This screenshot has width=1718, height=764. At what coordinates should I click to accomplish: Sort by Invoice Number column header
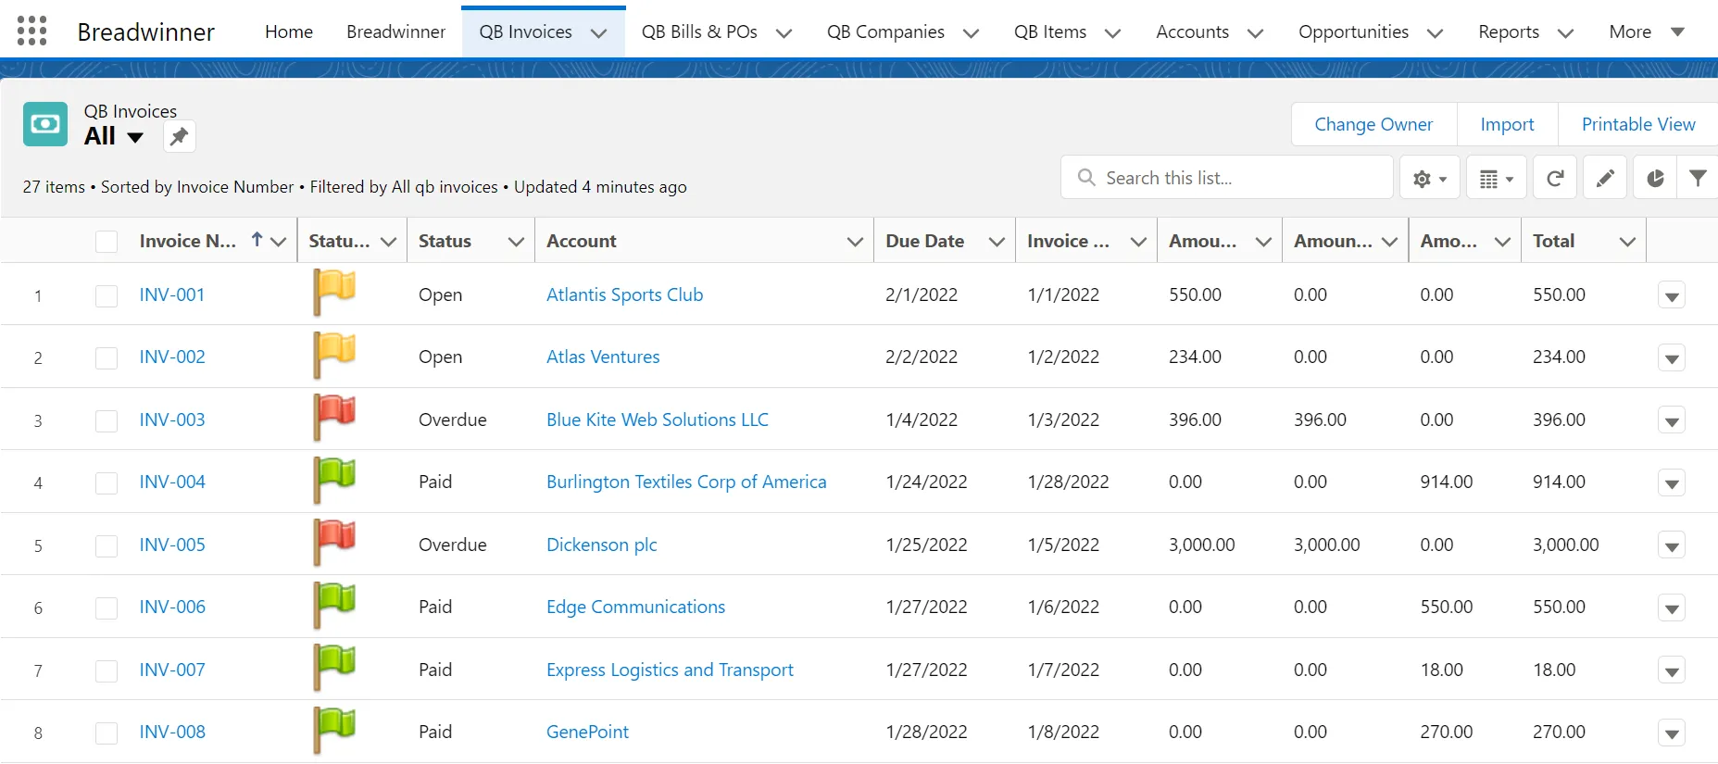188,241
